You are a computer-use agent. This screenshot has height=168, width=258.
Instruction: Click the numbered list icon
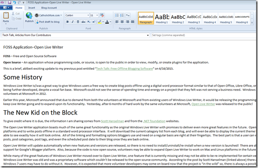click(x=122, y=15)
